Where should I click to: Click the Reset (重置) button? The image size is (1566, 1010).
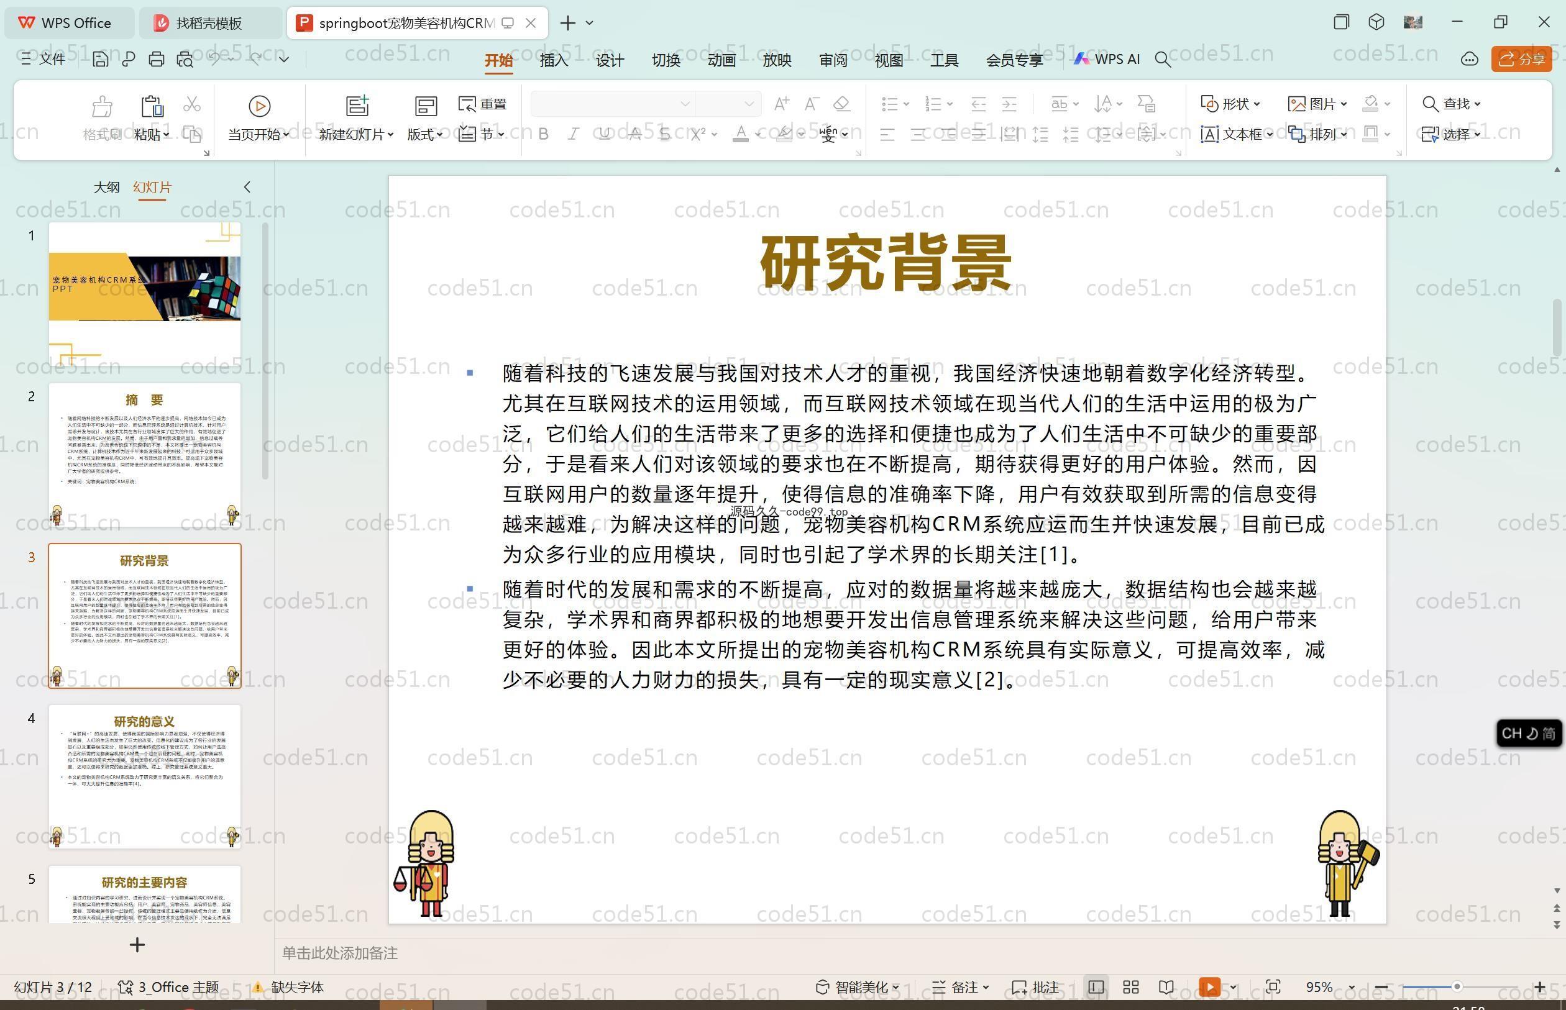coord(482,104)
